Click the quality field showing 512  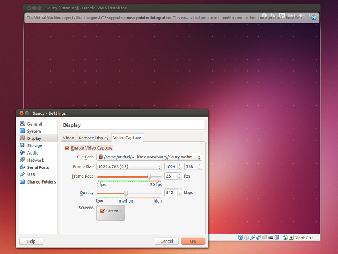(x=171, y=192)
